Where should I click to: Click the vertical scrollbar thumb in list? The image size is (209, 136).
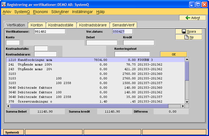187,71
